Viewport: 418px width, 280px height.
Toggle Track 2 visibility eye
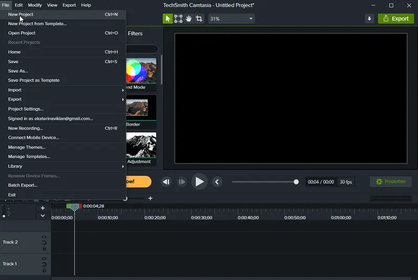click(x=44, y=237)
